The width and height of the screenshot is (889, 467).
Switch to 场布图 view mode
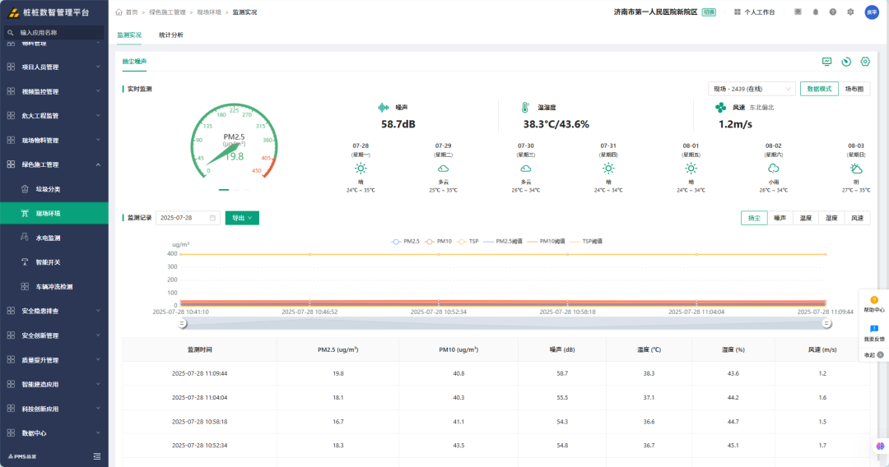(x=854, y=89)
